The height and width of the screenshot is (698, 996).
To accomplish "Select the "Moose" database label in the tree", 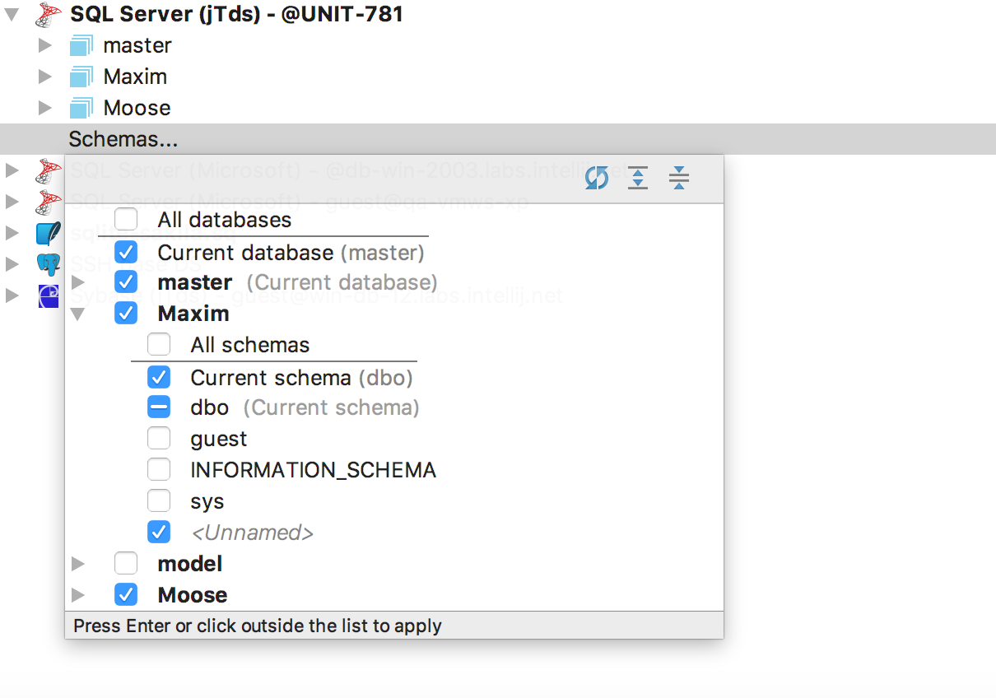I will (x=137, y=108).
